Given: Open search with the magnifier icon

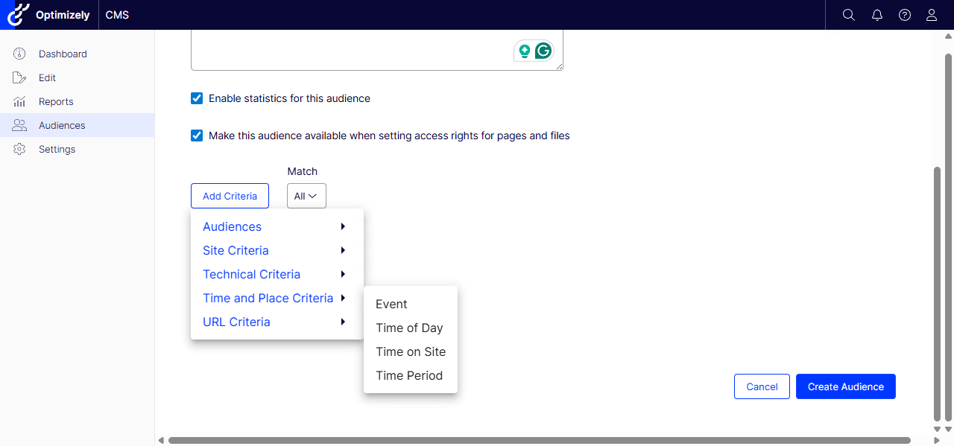Looking at the screenshot, I should click(848, 15).
